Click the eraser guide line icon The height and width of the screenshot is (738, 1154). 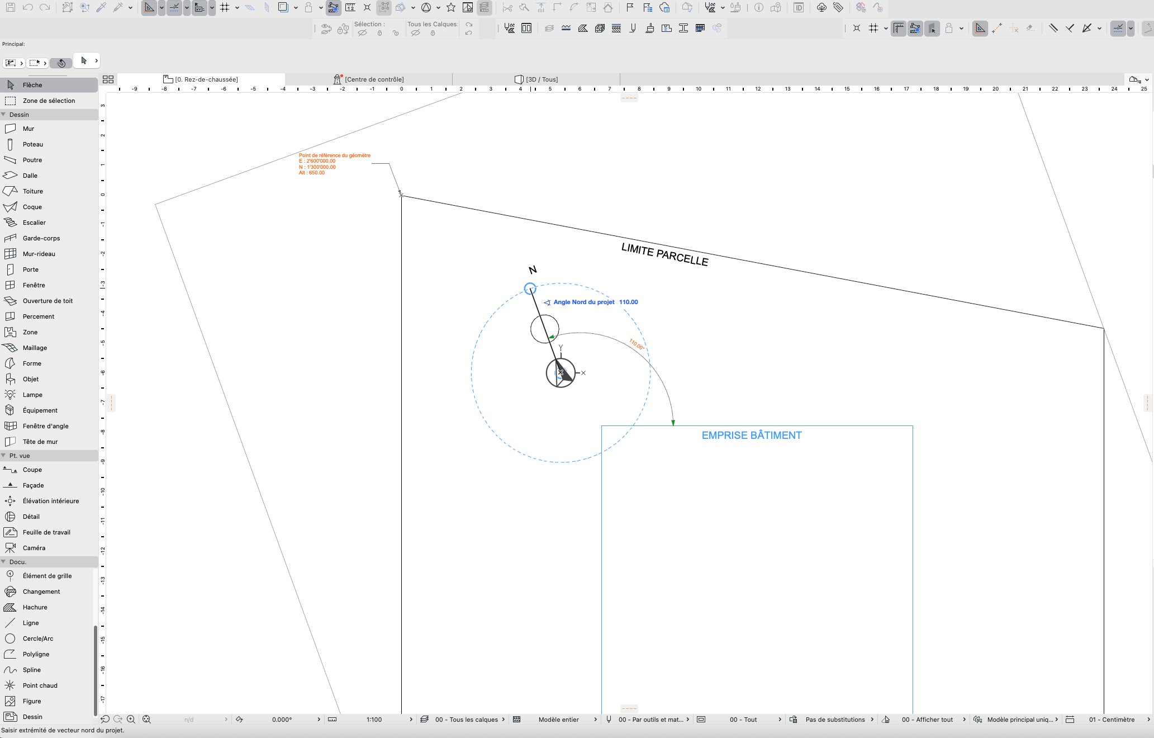[x=1030, y=28]
